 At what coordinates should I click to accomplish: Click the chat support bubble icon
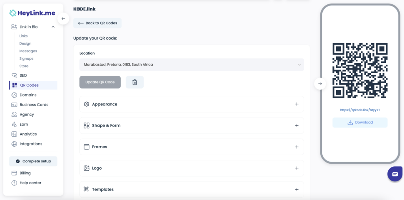click(x=395, y=174)
